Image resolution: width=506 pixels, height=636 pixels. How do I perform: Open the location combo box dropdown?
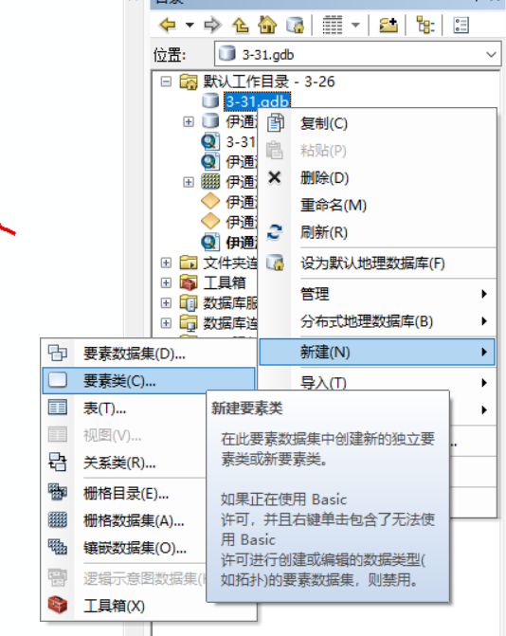click(x=491, y=54)
